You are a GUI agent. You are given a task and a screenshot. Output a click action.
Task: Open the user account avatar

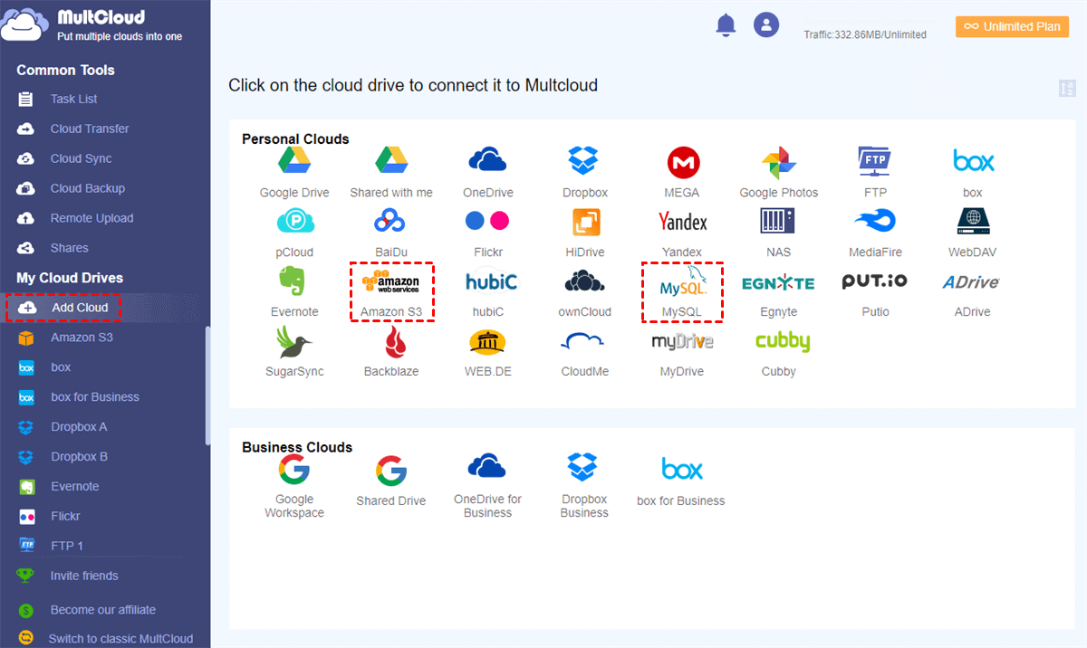766,24
